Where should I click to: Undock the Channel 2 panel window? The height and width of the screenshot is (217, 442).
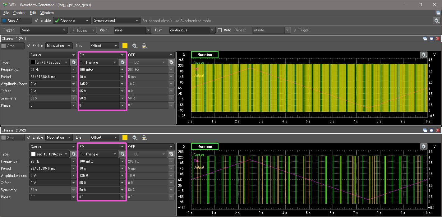[x=425, y=130]
